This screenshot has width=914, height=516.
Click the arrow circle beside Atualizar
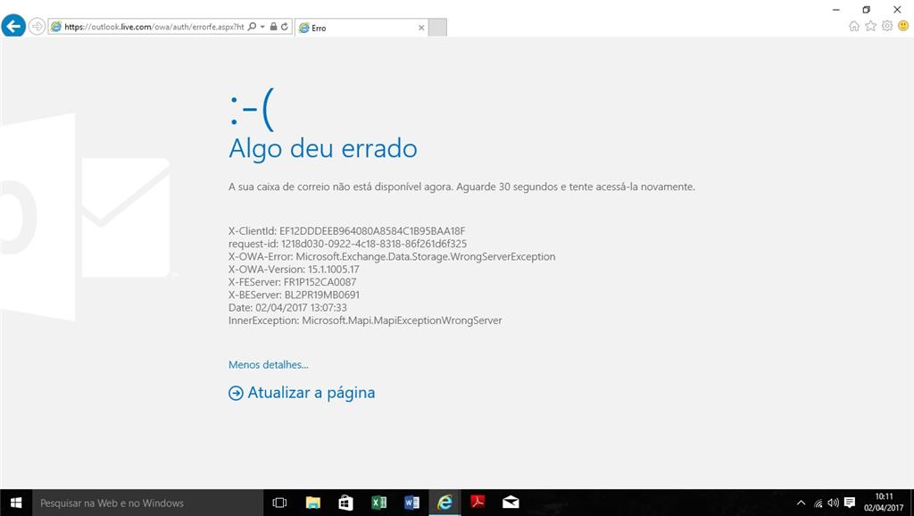236,394
